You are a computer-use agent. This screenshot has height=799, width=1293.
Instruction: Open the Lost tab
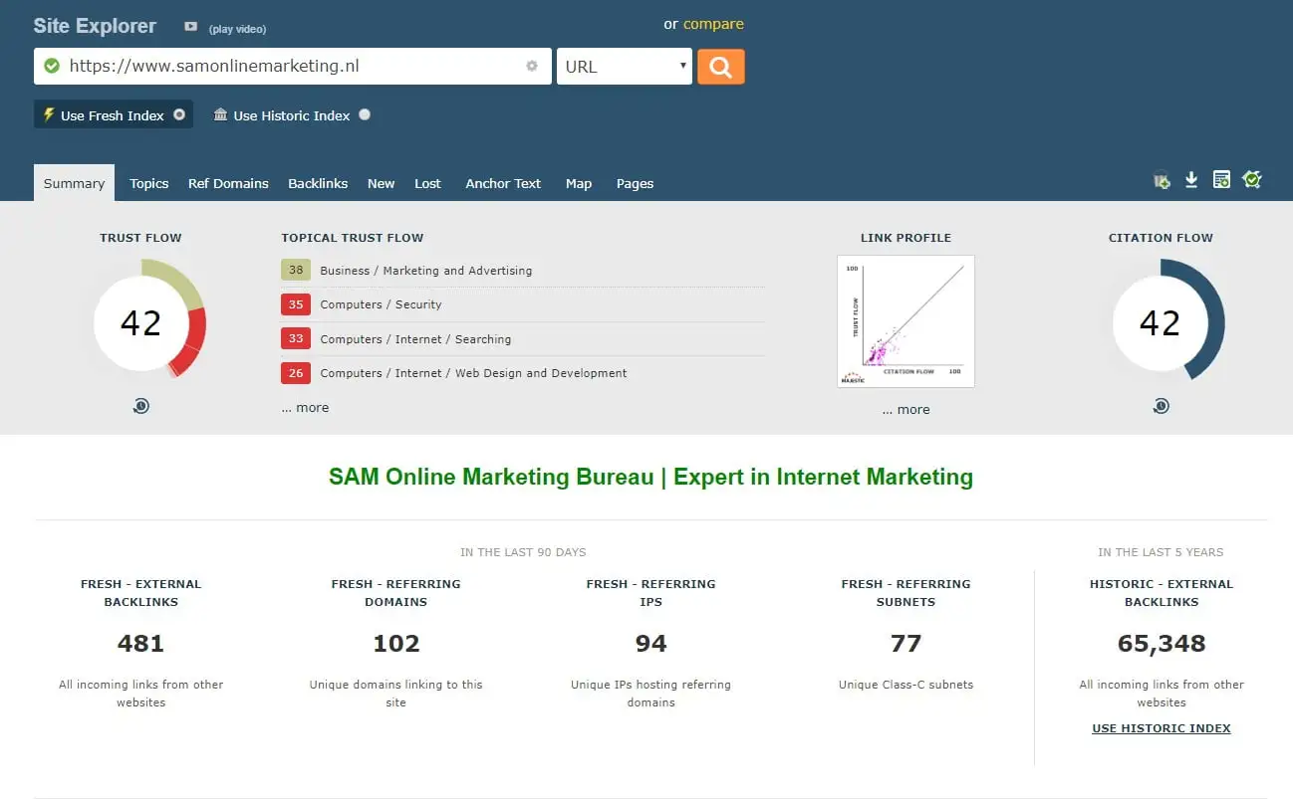click(427, 183)
